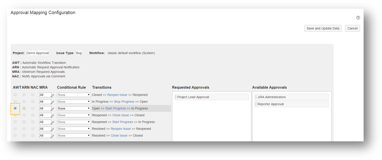The image size is (382, 160).
Task: Expand Conditional Rule dropdown for Closed Reopen Issue
Action: point(74,95)
